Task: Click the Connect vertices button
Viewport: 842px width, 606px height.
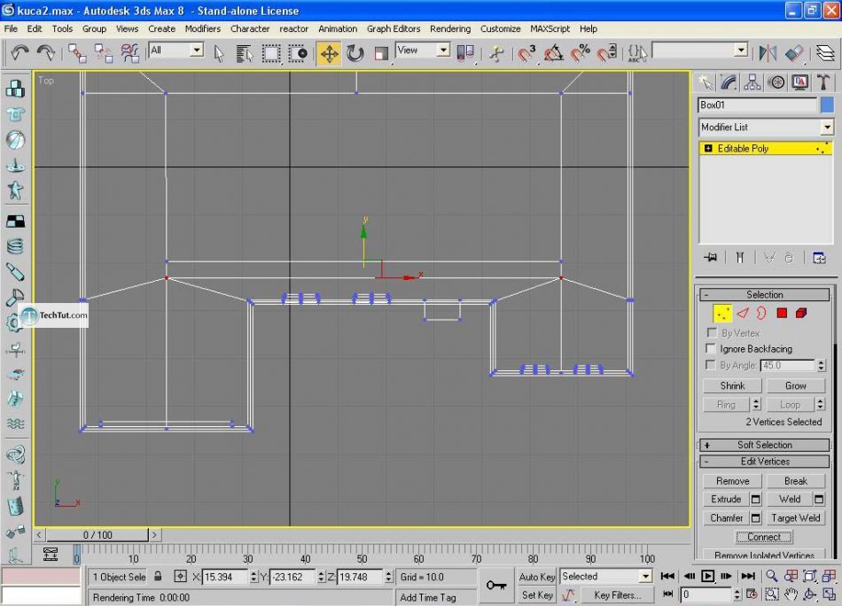Action: click(x=764, y=537)
